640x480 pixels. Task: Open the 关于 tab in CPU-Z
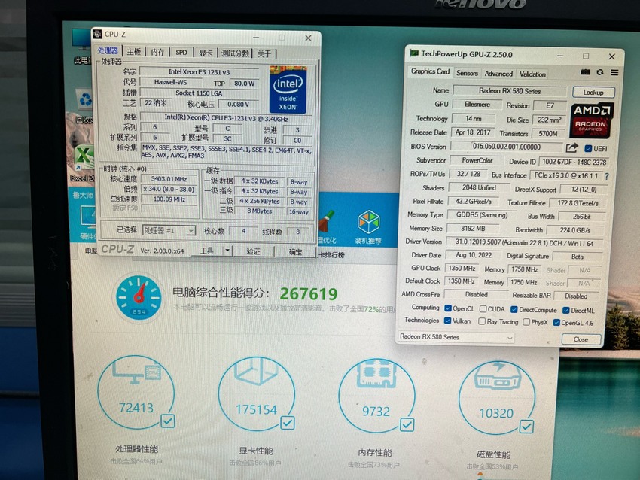click(x=264, y=54)
